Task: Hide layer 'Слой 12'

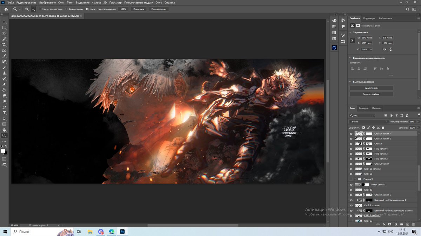Action: point(351,190)
